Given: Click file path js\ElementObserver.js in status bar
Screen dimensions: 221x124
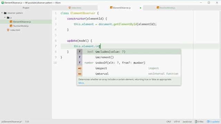Looking at the screenshot, I should click(12, 122).
